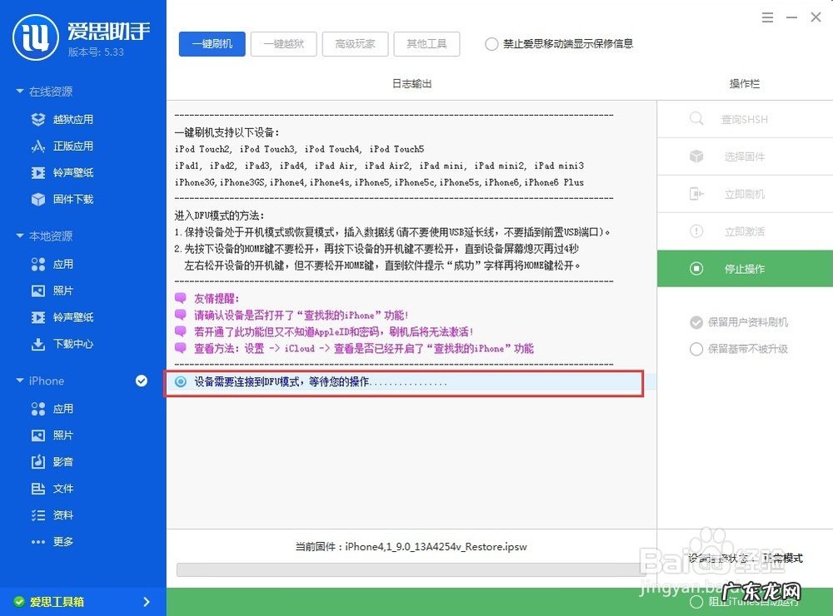Open 影音 media section for iPhone
The height and width of the screenshot is (616, 833).
[x=38, y=461]
